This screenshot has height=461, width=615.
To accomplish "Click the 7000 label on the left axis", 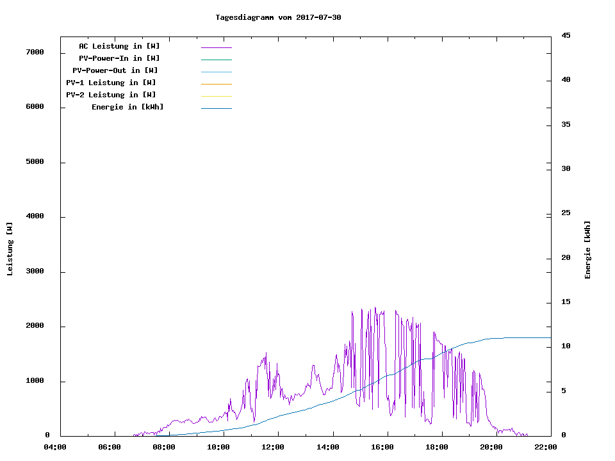I will (35, 53).
